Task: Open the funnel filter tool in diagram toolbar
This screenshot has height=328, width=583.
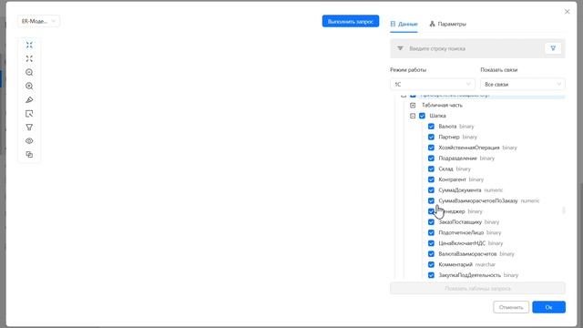Action: pos(29,128)
